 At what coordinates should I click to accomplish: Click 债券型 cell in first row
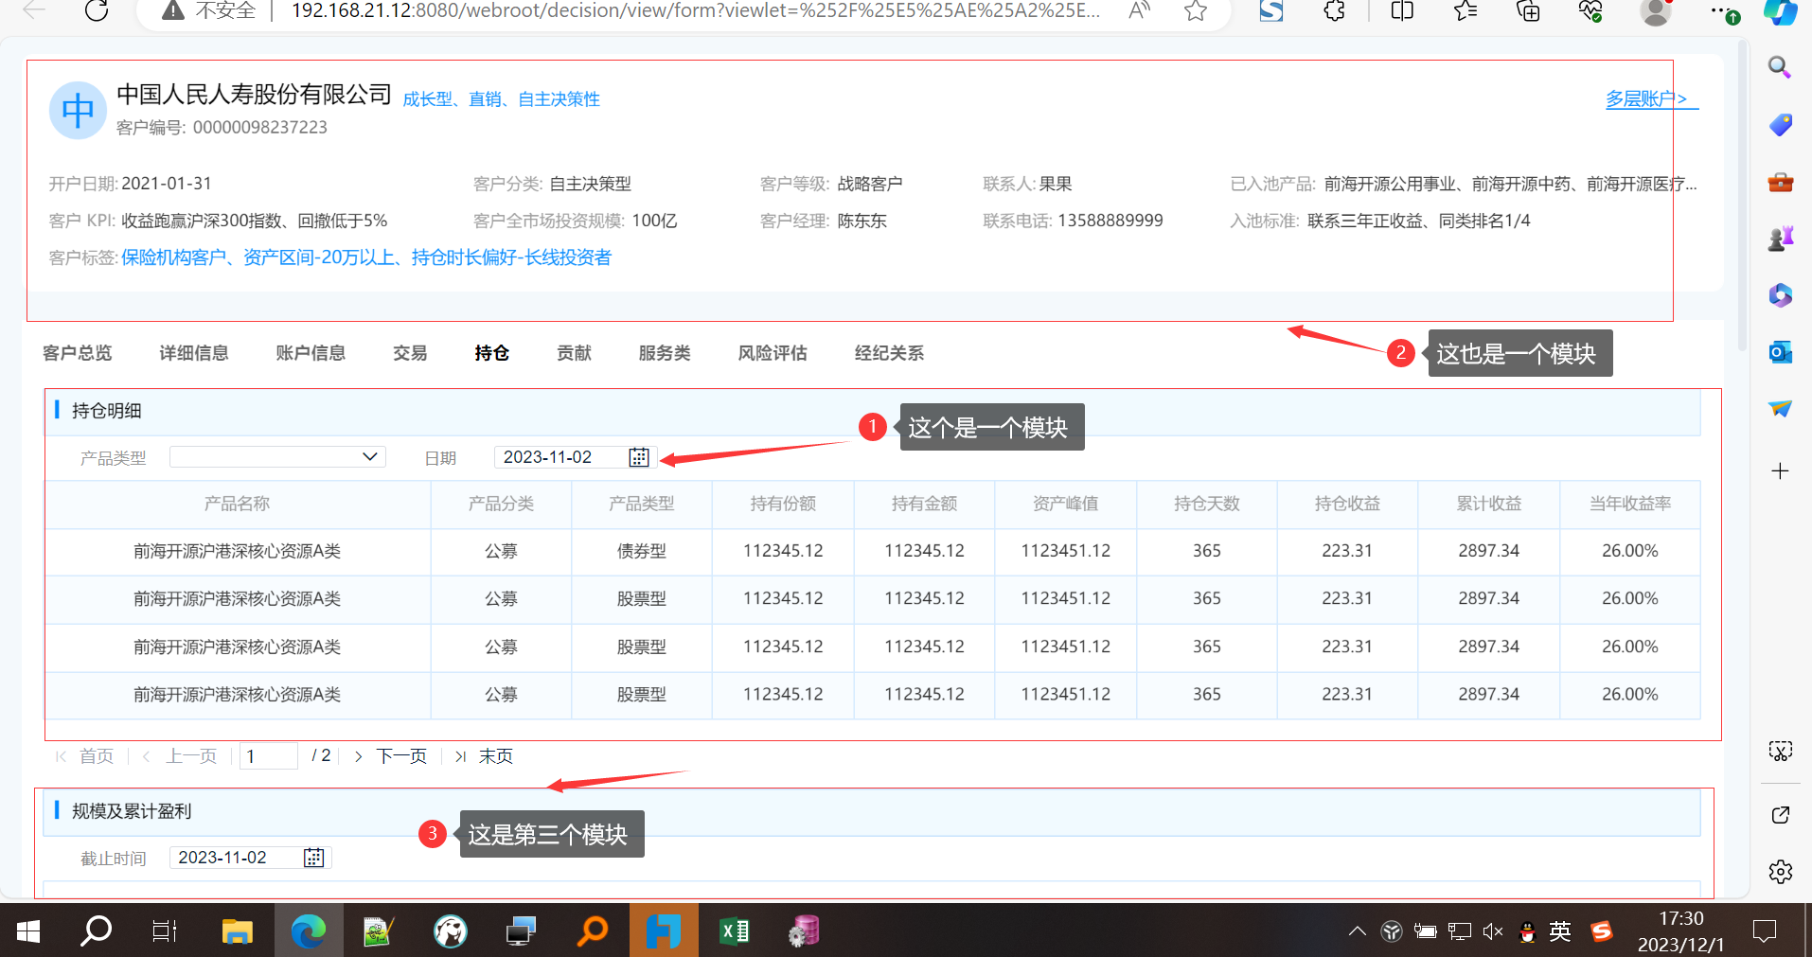[x=642, y=551]
